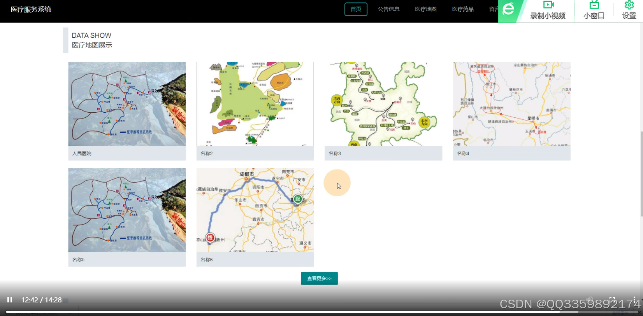Open the 医疗药品 medical drugs menu
This screenshot has height=316, width=643.
point(463,9)
